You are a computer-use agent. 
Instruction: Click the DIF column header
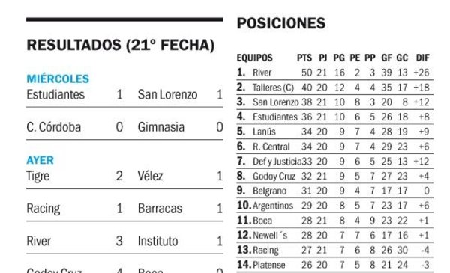pyautogui.click(x=422, y=58)
